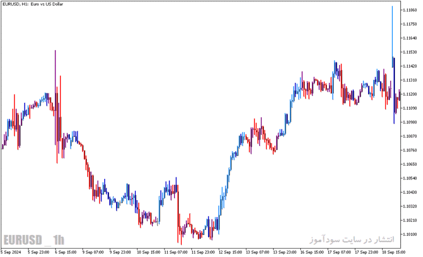This screenshot has width=423, height=257.
Task: Select the 1.11530 price axis label
Action: (409, 52)
